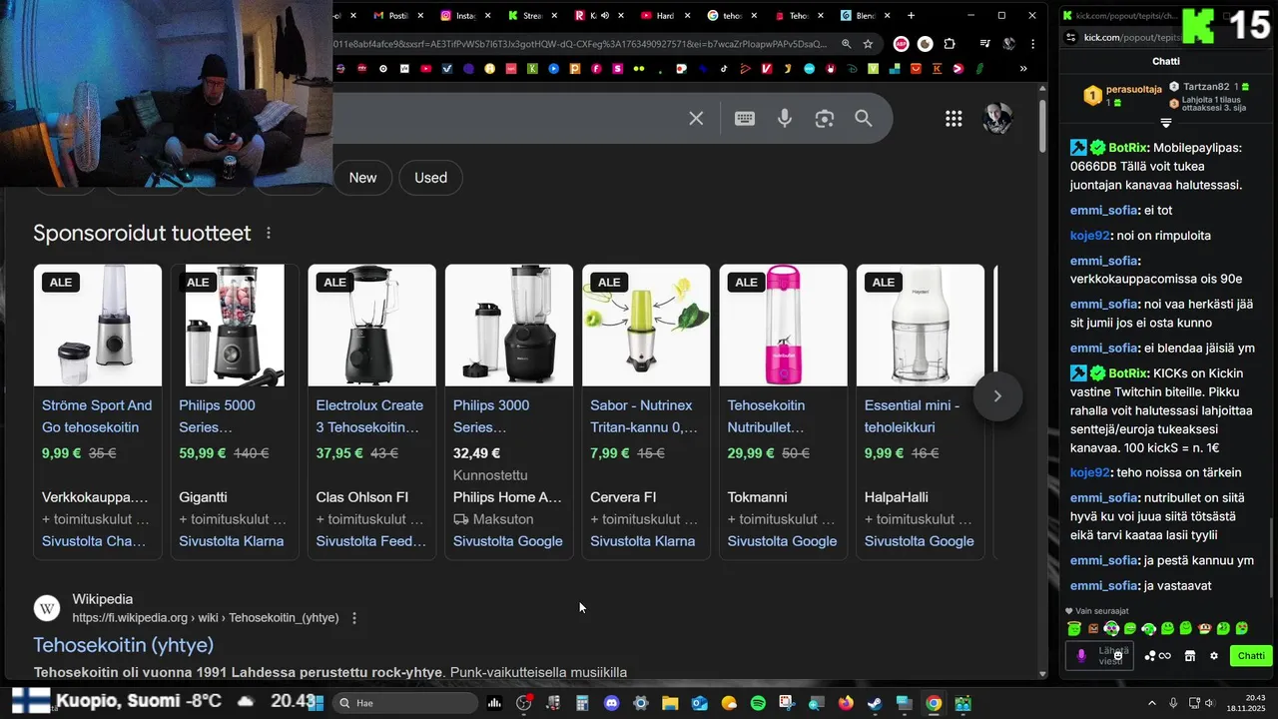The image size is (1278, 719).
Task: Open Wikipedia result Tehosekoitin (yhtye)
Action: (124, 645)
